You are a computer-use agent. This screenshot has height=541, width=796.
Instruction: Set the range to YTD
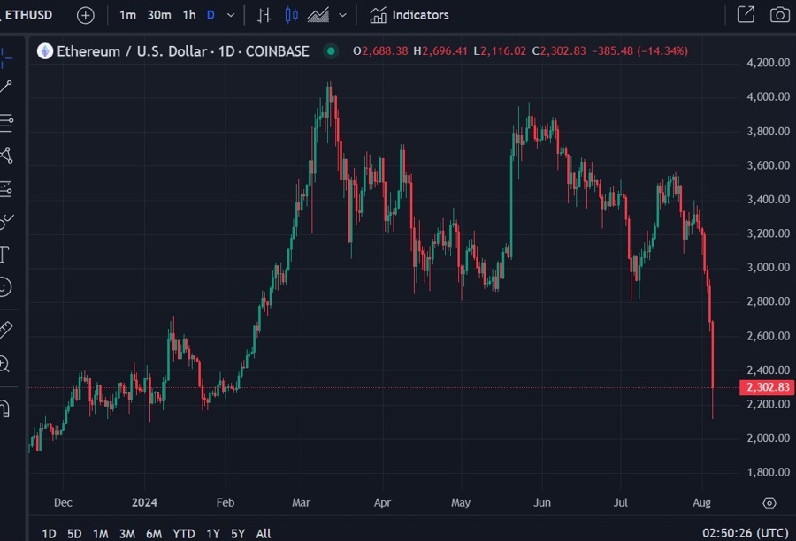click(x=184, y=534)
